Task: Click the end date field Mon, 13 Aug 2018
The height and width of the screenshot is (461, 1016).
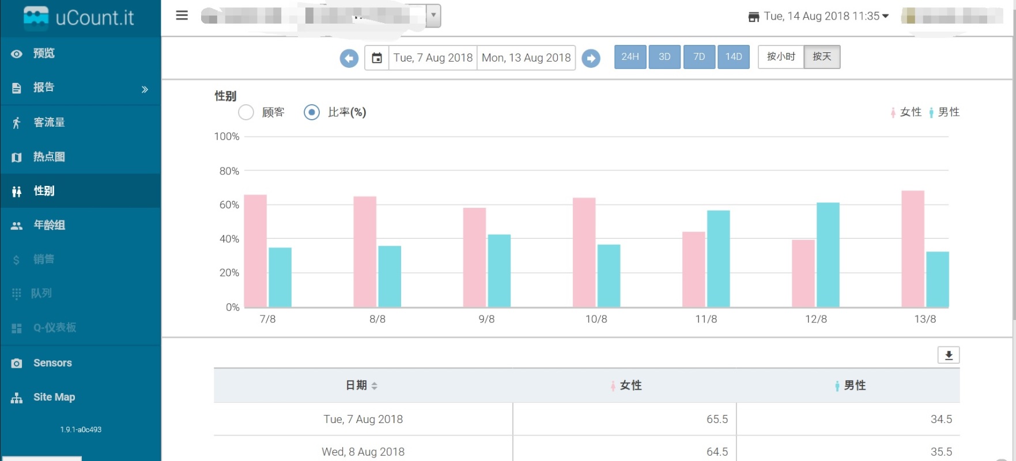Action: point(526,58)
